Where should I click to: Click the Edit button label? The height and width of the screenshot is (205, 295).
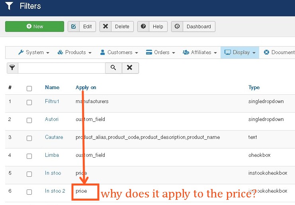coord(88,27)
